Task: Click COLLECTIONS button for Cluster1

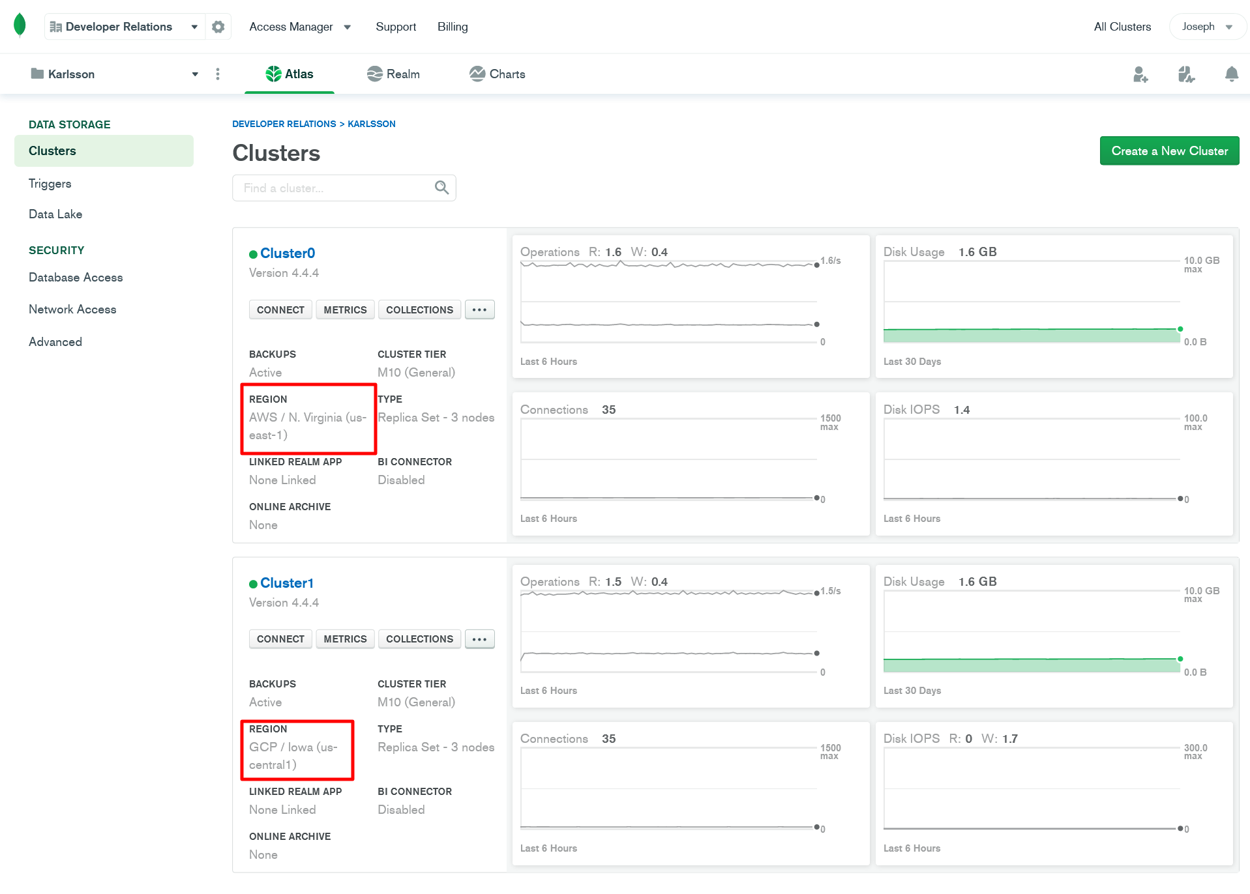Action: (x=419, y=639)
